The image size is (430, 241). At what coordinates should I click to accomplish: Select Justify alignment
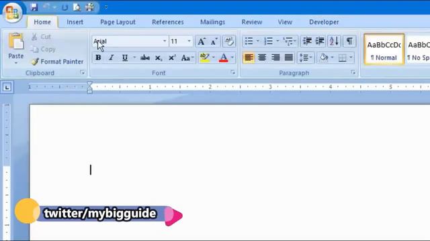[x=288, y=58]
